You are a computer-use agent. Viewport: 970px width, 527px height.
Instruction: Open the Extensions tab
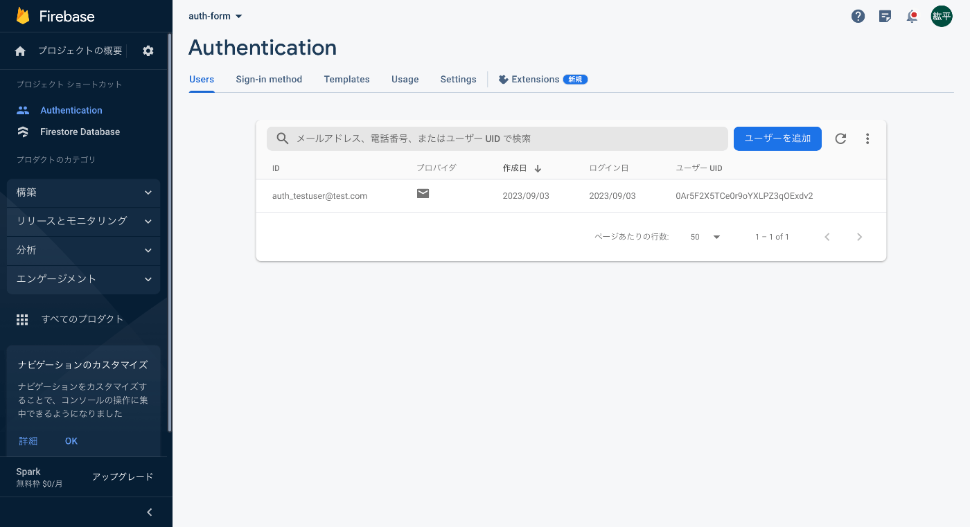pos(543,80)
